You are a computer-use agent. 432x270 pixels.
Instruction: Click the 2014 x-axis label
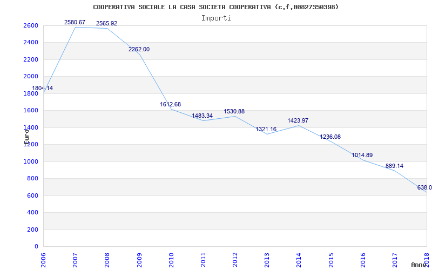tap(299, 260)
